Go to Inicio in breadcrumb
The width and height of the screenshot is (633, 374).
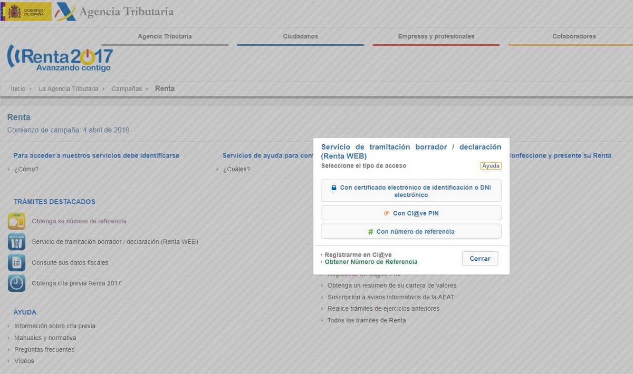pyautogui.click(x=18, y=88)
